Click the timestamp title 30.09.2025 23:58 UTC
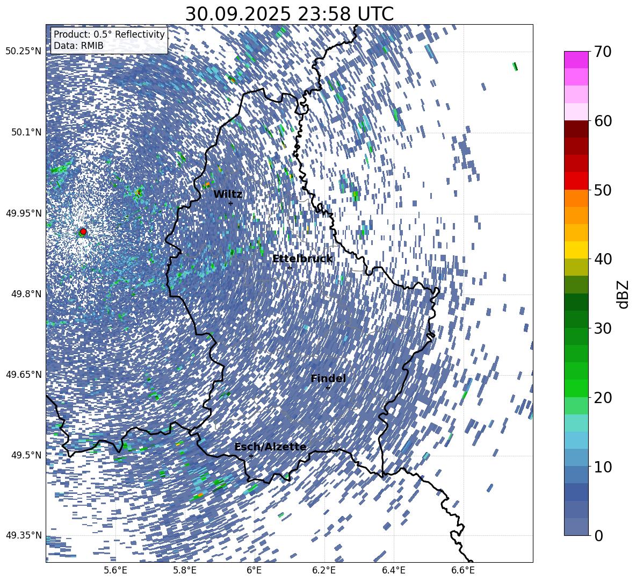The width and height of the screenshot is (636, 581). coord(289,14)
